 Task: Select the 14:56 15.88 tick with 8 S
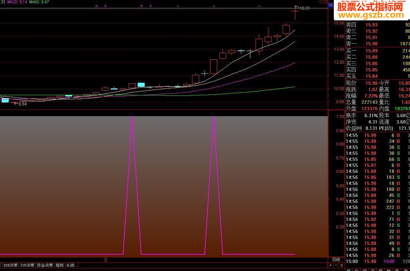point(378,249)
